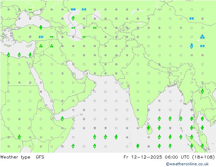Click the rain shower symbol in the northern Caspian Sea
Screen dimensions: 216x167
73,18
